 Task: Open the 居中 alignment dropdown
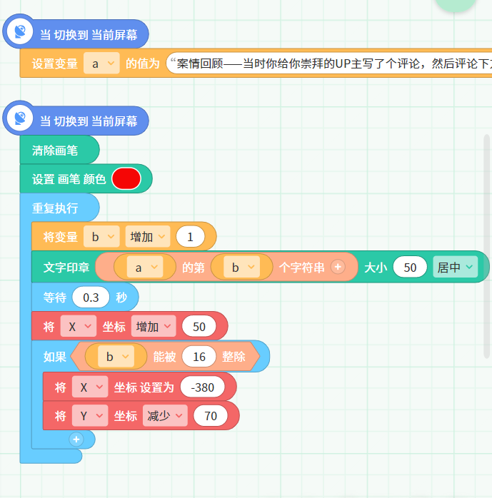point(456,267)
